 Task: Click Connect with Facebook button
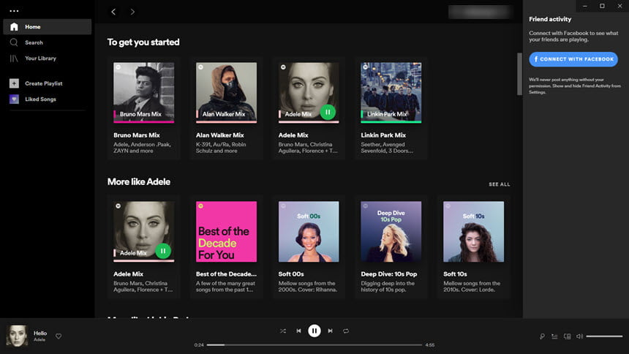pos(573,59)
